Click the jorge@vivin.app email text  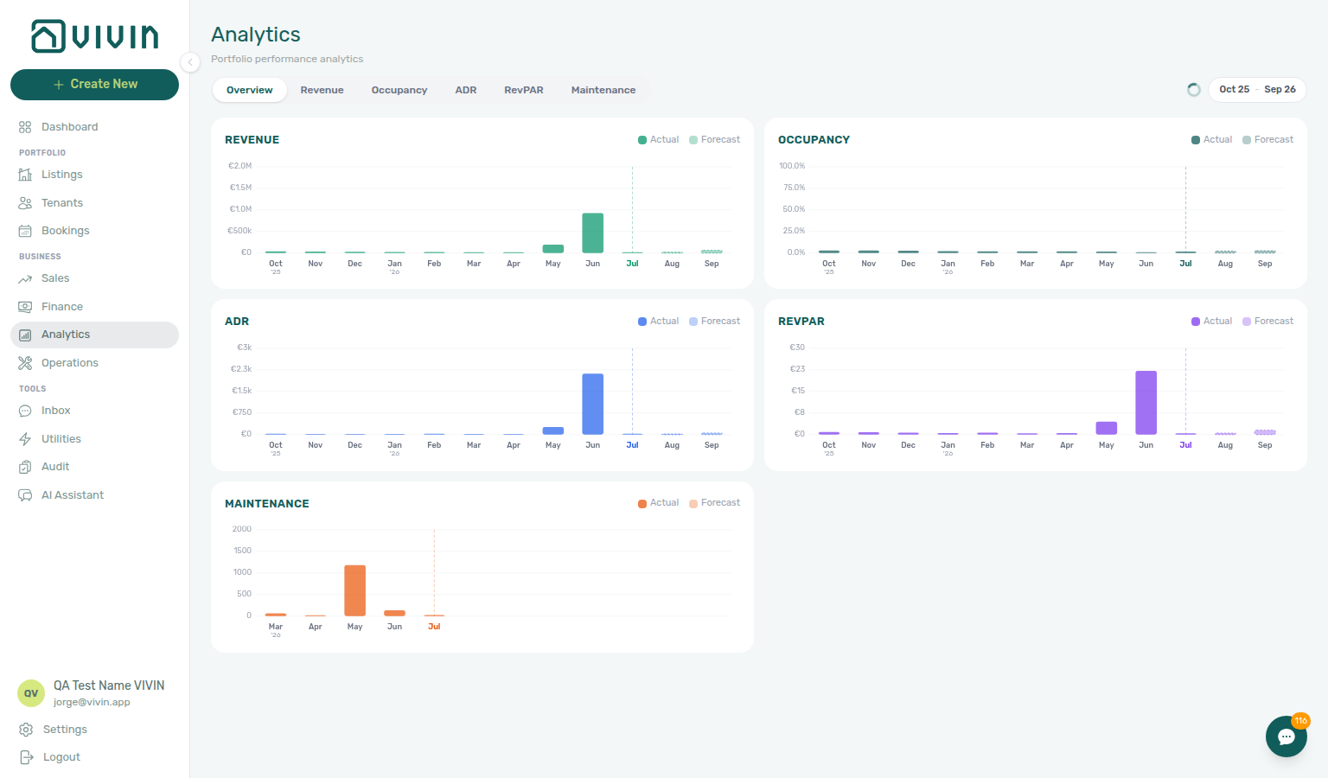pos(92,702)
